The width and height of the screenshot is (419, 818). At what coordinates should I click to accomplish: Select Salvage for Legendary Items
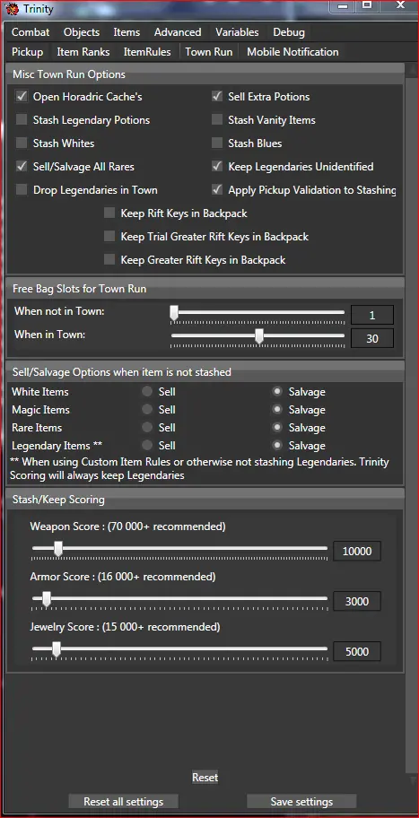(x=278, y=446)
